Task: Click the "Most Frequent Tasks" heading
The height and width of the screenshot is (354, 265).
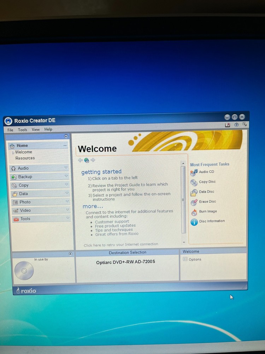Action: [x=210, y=164]
